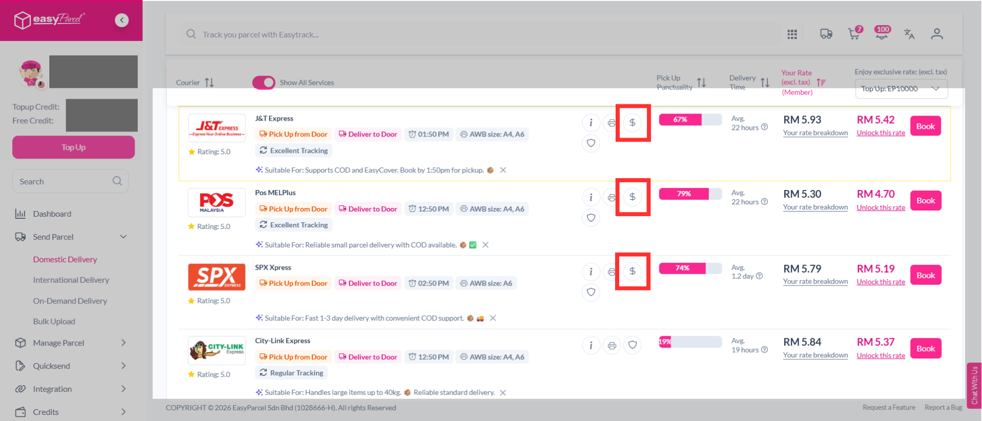982x421 pixels.
Task: Open the notifications bell showing 100
Action: coord(882,33)
